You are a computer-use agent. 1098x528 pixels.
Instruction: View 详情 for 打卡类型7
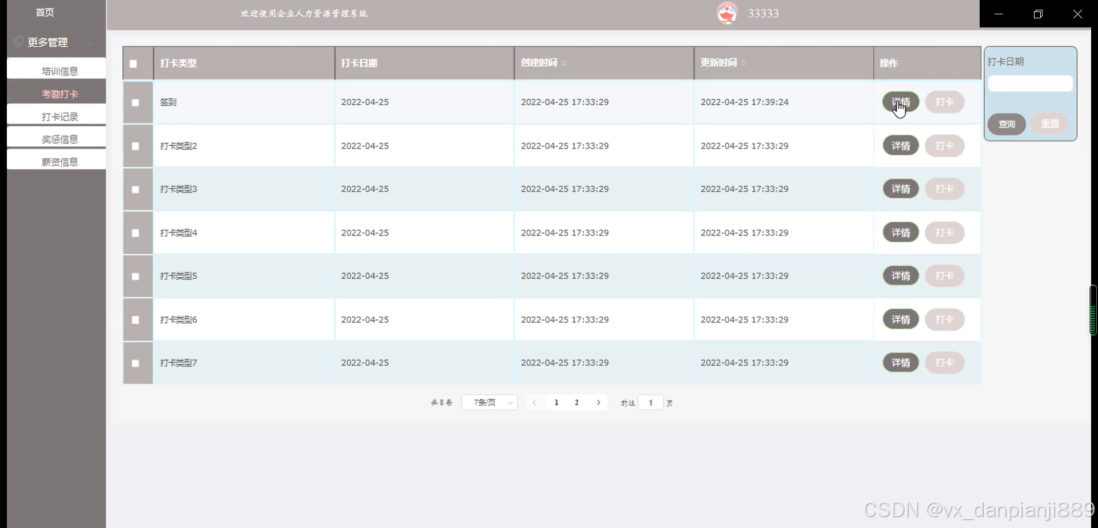coord(901,363)
